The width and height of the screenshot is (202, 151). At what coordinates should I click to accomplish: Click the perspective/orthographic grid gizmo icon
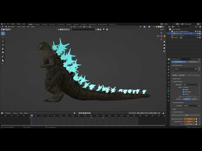click(164, 52)
